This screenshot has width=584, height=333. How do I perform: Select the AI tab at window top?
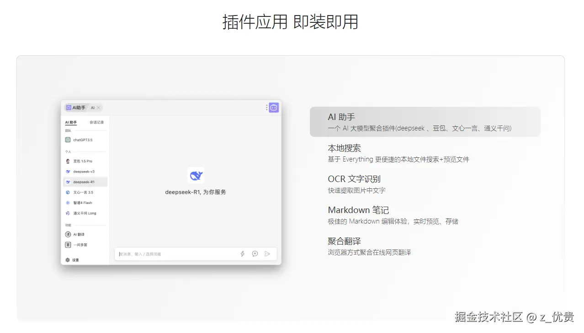click(93, 108)
